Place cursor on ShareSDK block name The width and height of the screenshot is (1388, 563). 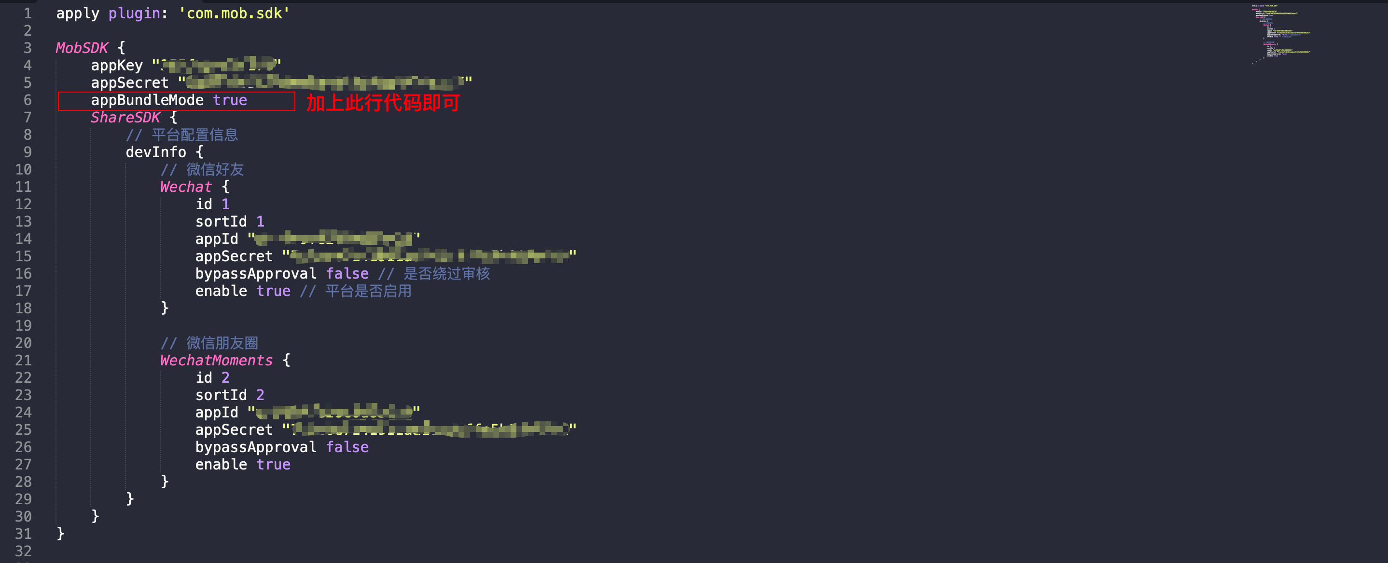coord(125,117)
